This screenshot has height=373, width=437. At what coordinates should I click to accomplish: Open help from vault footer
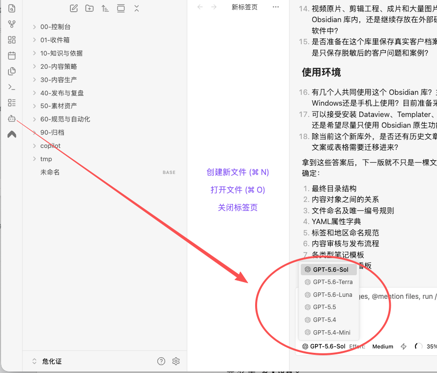[x=161, y=361]
